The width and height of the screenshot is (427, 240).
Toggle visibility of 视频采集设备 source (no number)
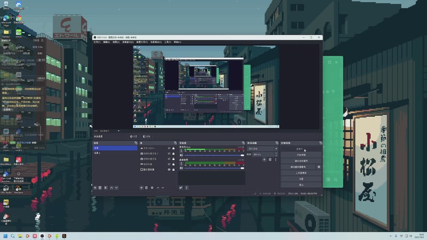169,159
